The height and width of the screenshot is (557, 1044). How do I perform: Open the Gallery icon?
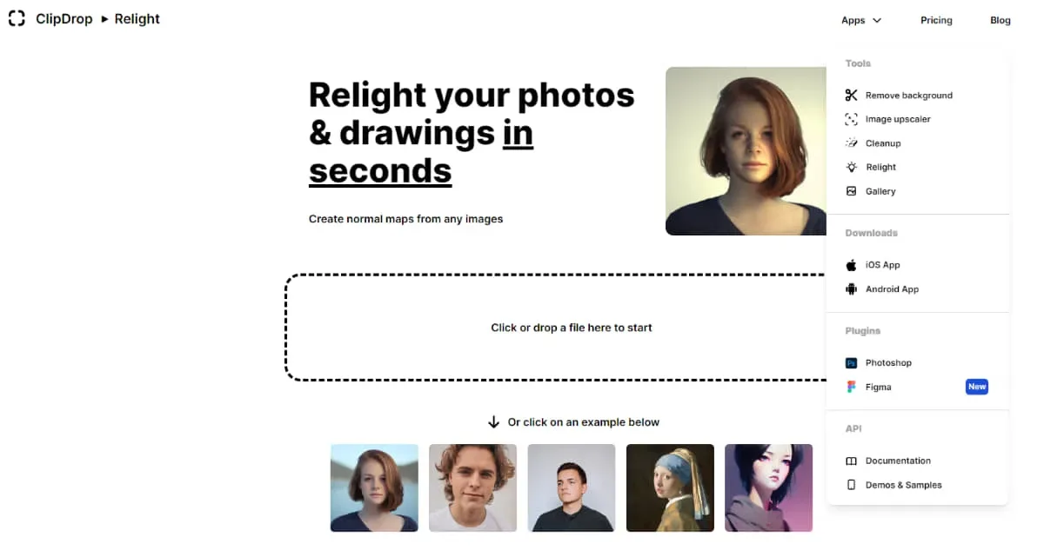(851, 191)
